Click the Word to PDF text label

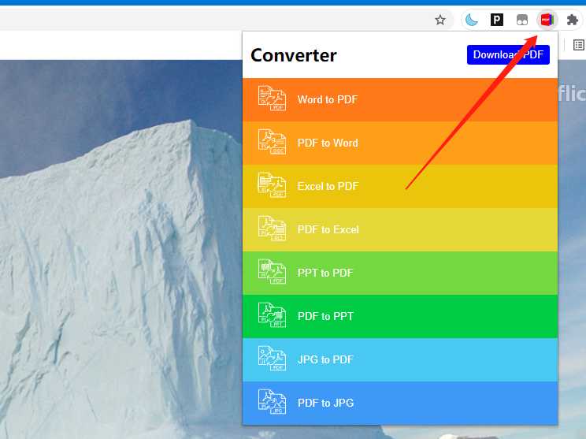tap(327, 100)
